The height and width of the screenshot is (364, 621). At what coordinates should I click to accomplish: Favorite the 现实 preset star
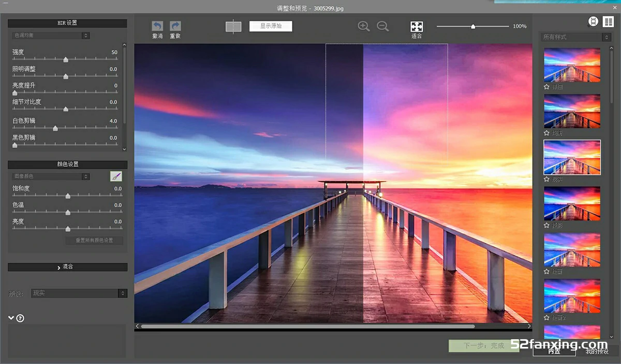[546, 180]
